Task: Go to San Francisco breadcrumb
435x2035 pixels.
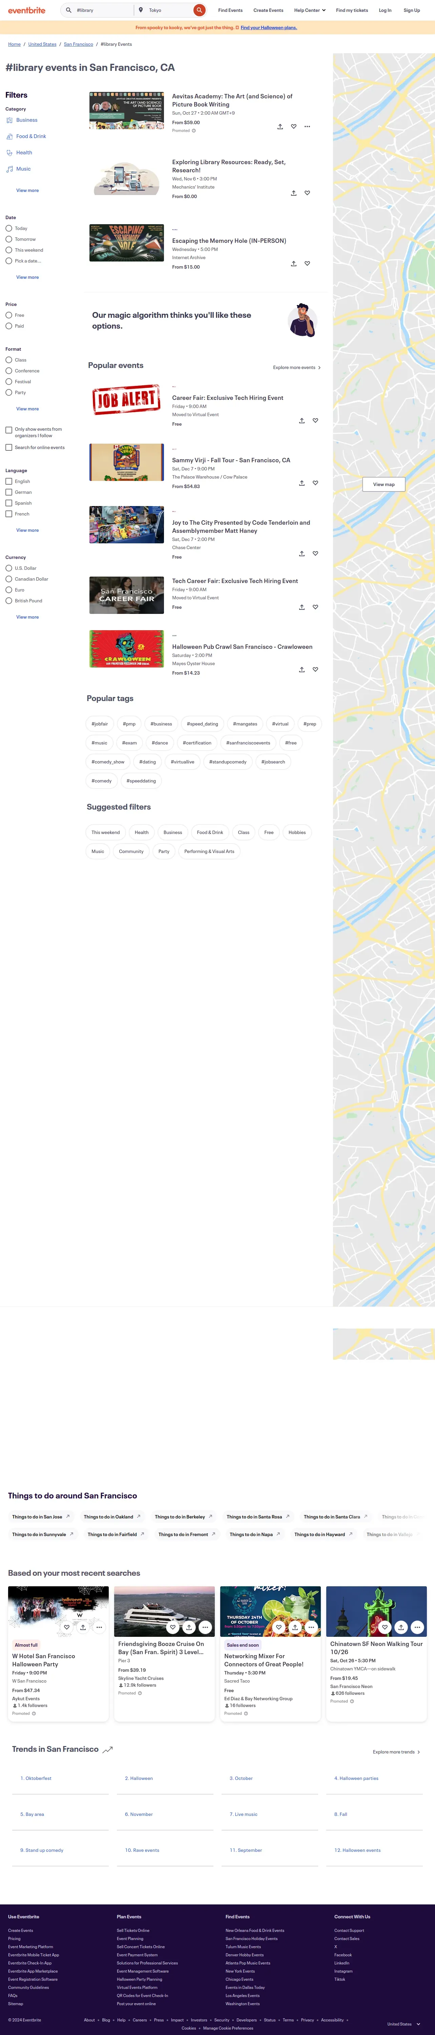Action: pyautogui.click(x=78, y=44)
